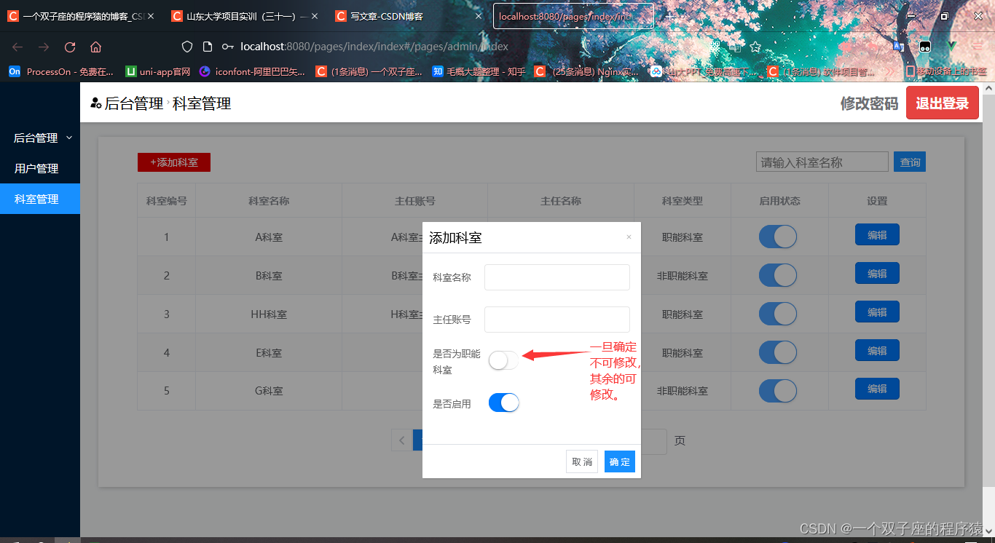This screenshot has height=543, width=995.
Task: Collapse the 后台管理 sidebar menu chevron
Action: pos(70,138)
